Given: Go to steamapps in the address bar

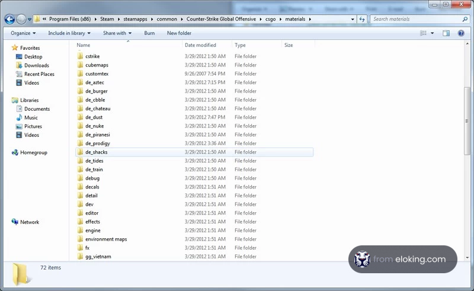Looking at the screenshot, I should click(x=135, y=19).
